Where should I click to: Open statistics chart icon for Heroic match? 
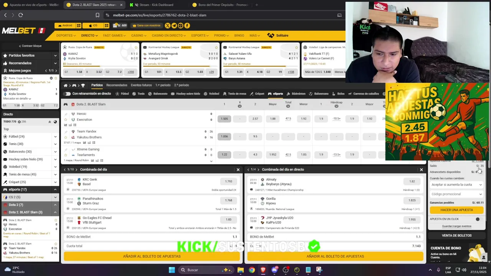pos(66,125)
